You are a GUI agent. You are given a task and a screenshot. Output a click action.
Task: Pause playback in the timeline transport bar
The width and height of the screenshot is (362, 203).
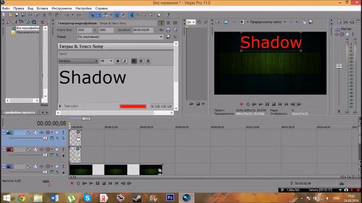click(x=97, y=183)
